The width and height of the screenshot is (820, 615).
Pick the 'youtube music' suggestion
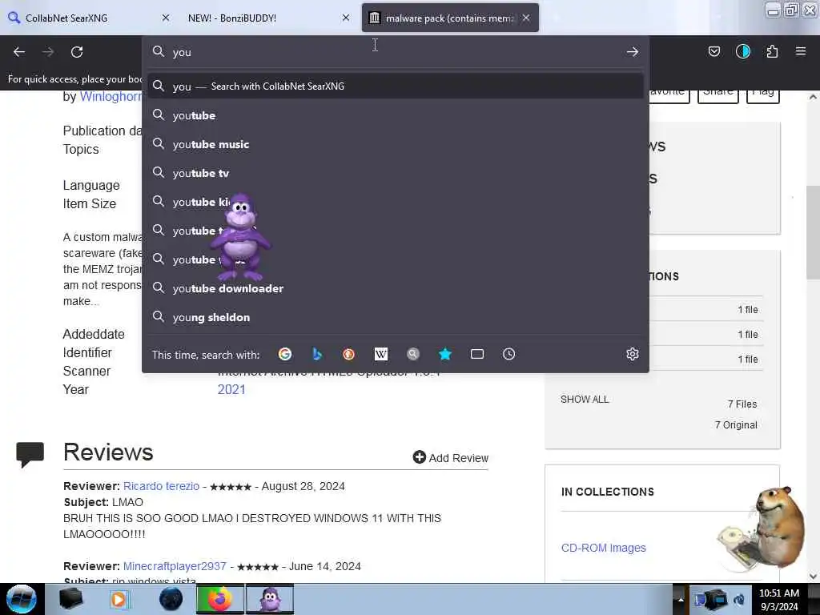pyautogui.click(x=396, y=144)
